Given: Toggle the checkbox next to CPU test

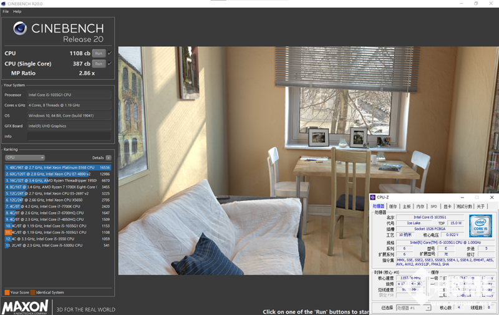Looking at the screenshot, I should point(110,53).
